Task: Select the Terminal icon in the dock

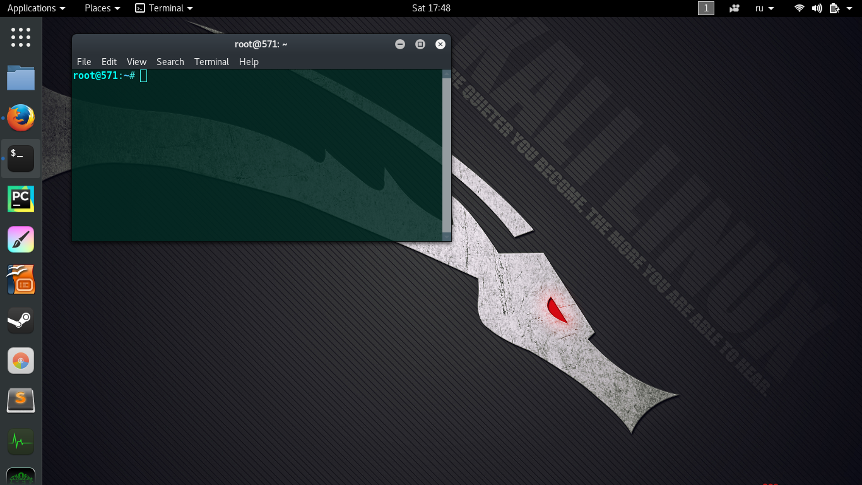Action: [x=21, y=159]
